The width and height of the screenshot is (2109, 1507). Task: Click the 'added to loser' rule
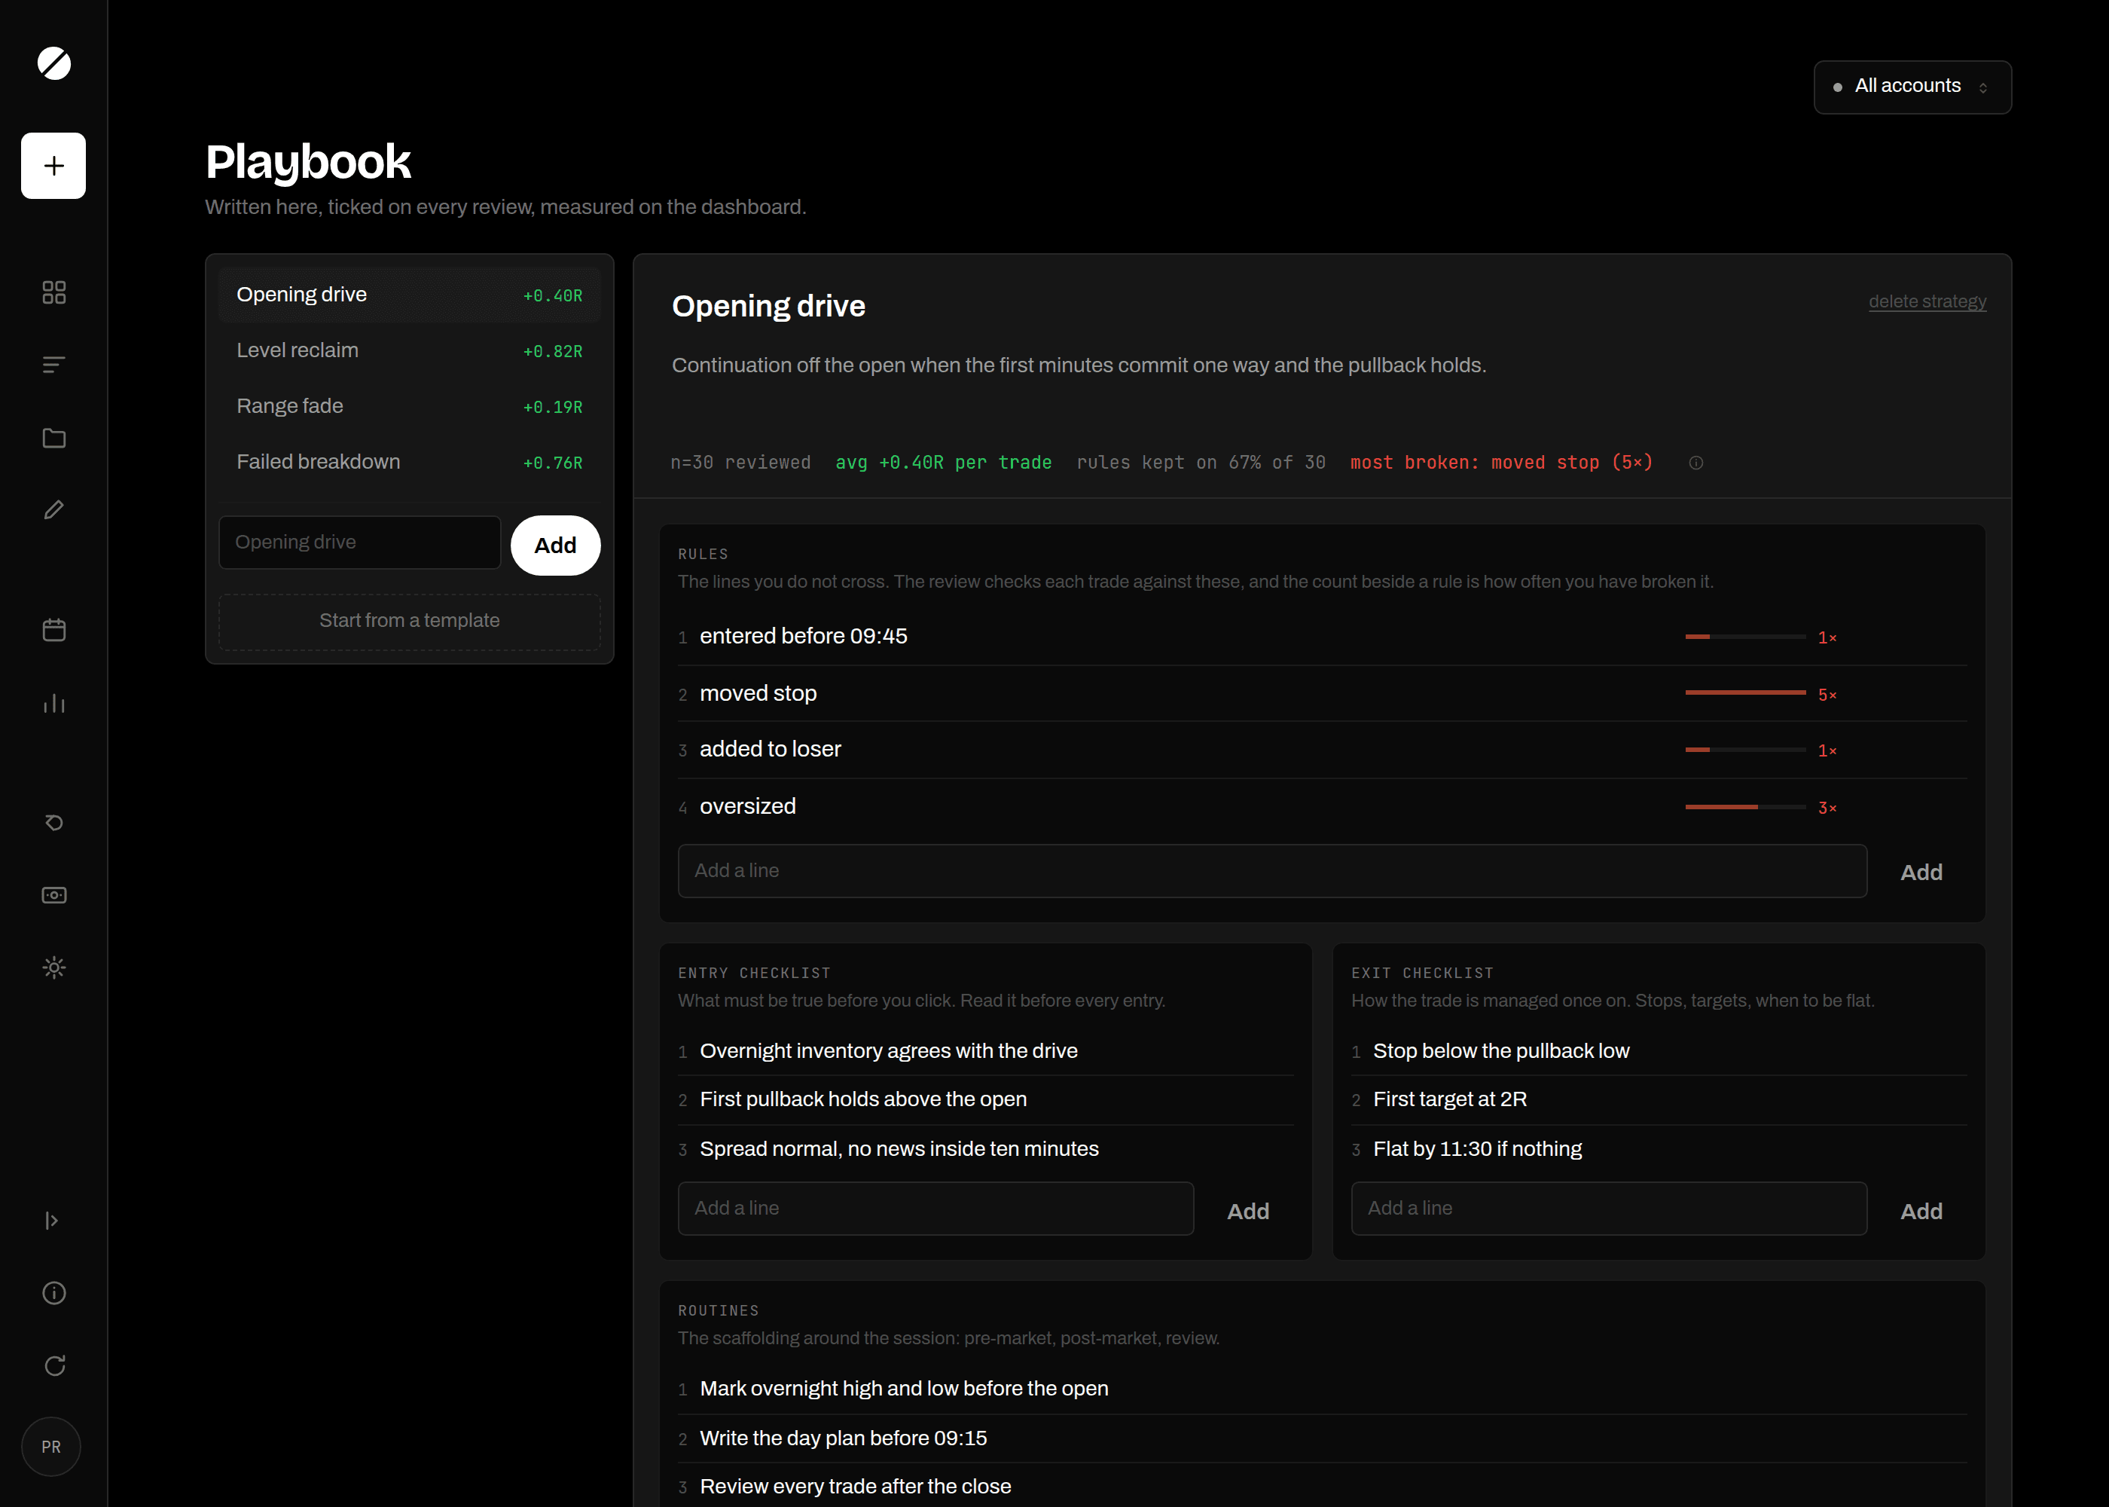pyautogui.click(x=770, y=750)
